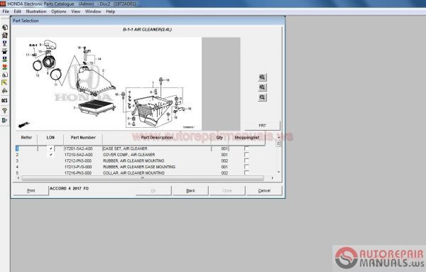This screenshot has height=272, width=426.
Task: Click the top magnifier button beside the illustration
Action: (x=262, y=77)
